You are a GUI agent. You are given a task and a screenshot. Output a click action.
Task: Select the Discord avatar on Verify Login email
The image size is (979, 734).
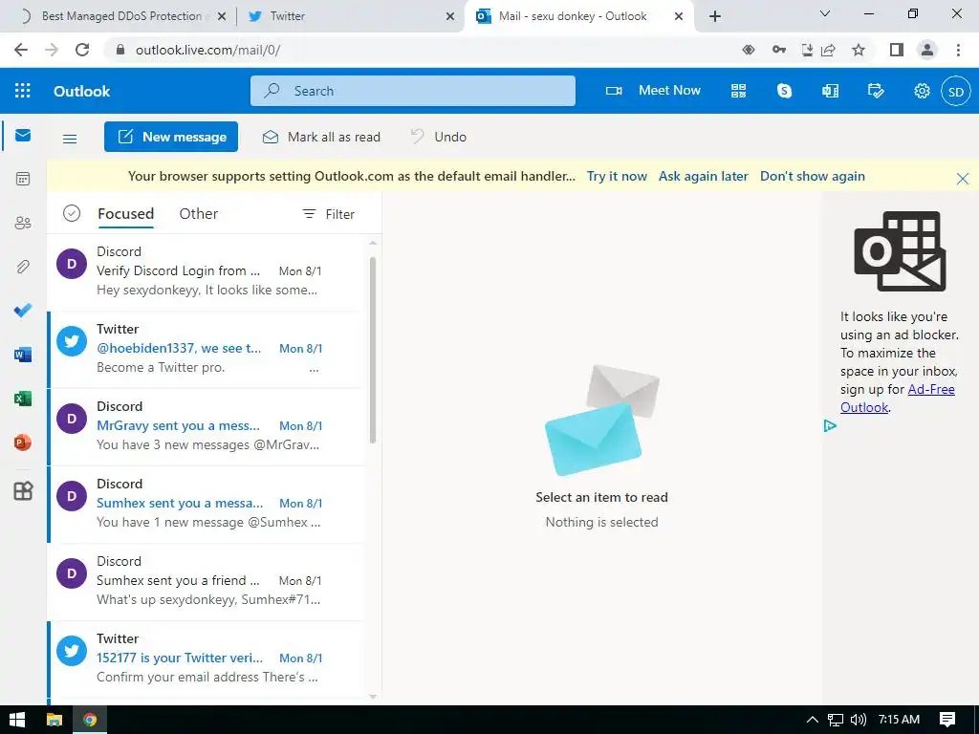(72, 264)
